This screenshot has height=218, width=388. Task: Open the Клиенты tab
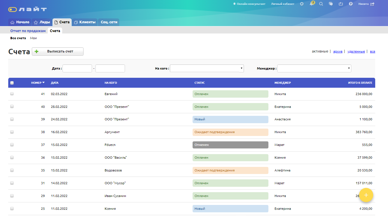[85, 22]
